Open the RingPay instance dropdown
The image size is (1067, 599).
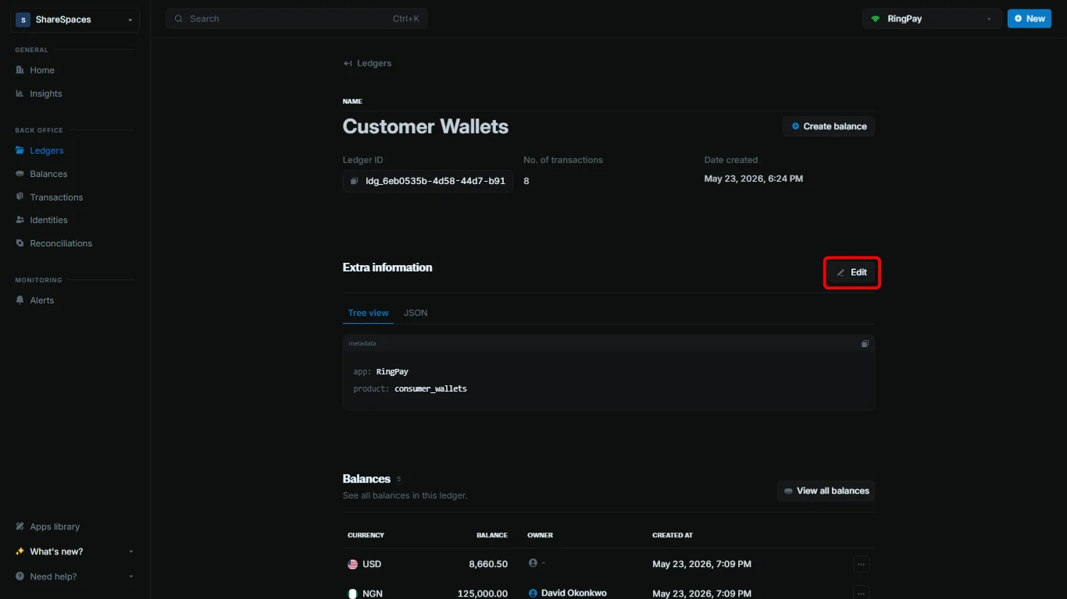point(932,19)
